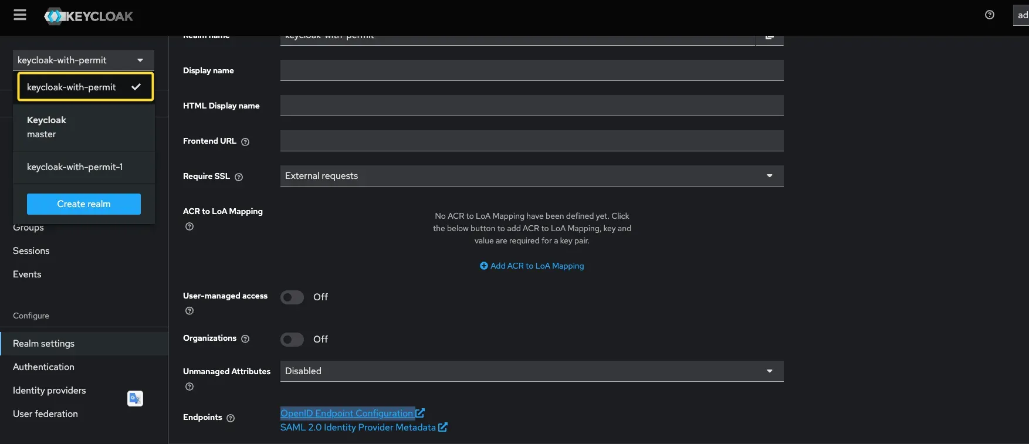Show help for Require SSL
Viewport: 1029px width, 444px height.
pos(239,177)
